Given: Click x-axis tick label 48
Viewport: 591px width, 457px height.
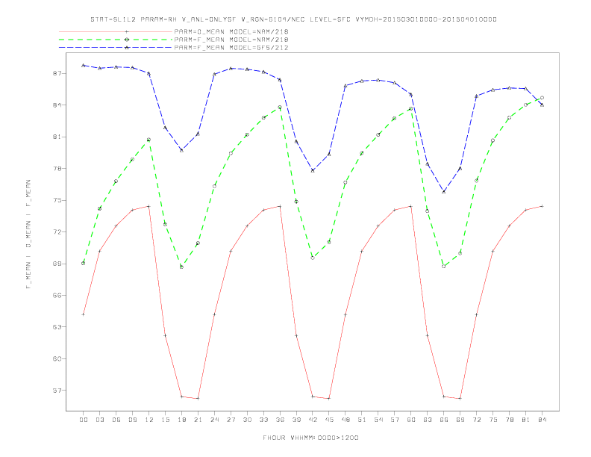Looking at the screenshot, I should point(345,420).
